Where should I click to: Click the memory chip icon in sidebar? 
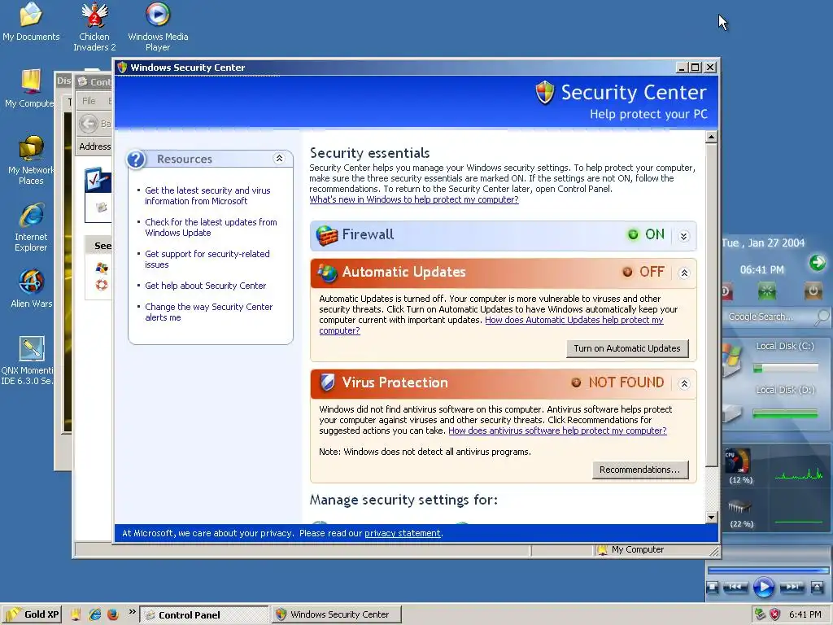pos(739,507)
